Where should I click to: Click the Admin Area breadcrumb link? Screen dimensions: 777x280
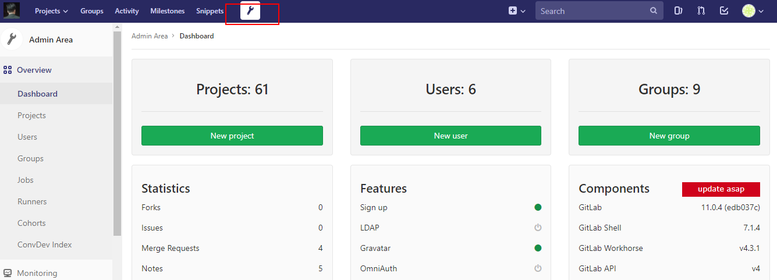tap(150, 36)
